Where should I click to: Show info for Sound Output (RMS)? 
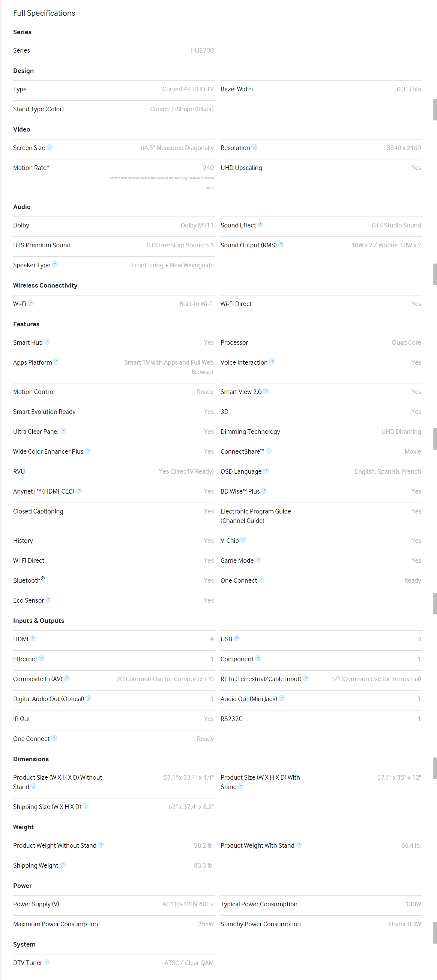[281, 245]
